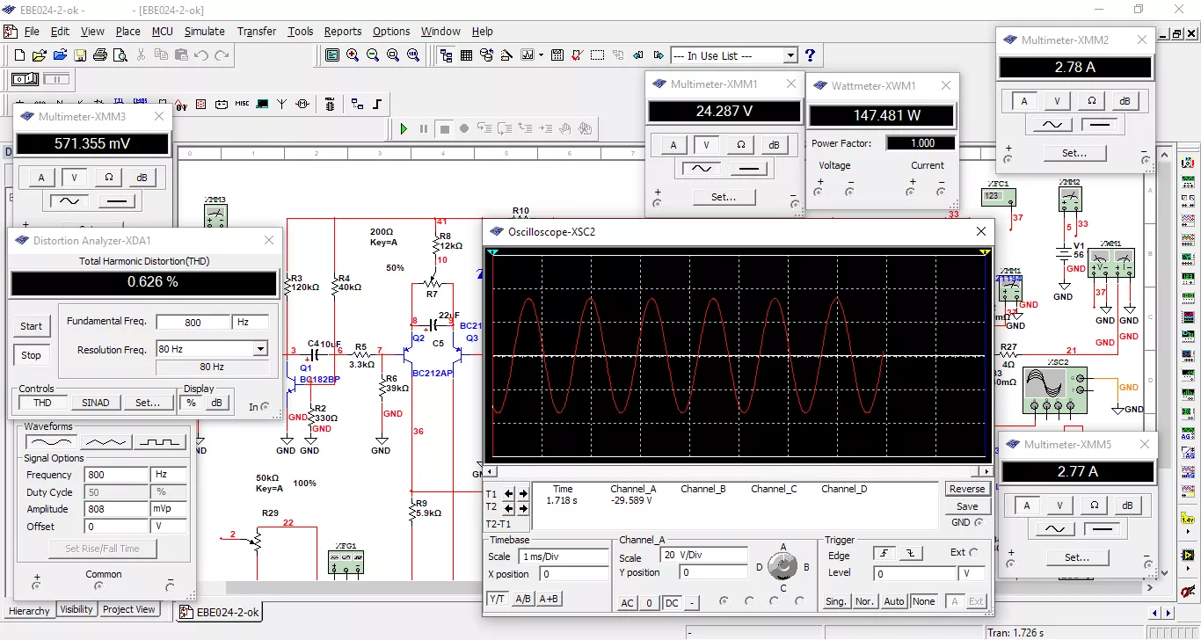Open Print Preview from toolbar

tap(120, 55)
